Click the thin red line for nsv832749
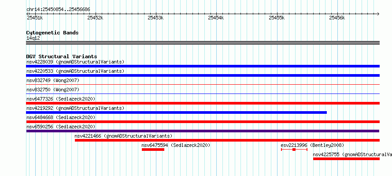 [203, 85]
